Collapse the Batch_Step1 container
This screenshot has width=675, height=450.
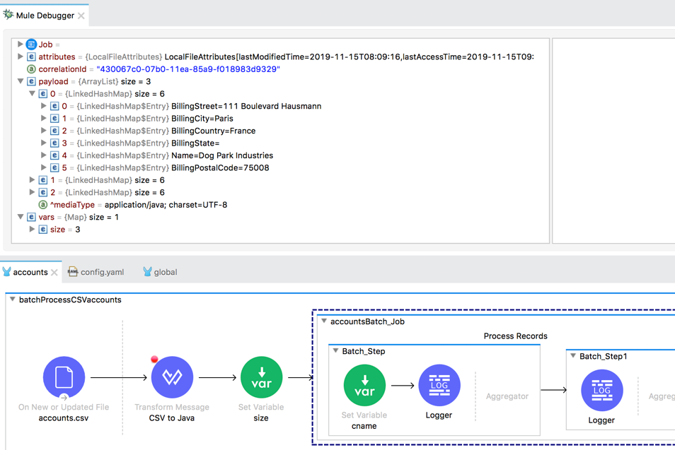[x=573, y=356]
